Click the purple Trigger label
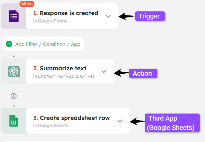205x142 pixels. pos(150,16)
